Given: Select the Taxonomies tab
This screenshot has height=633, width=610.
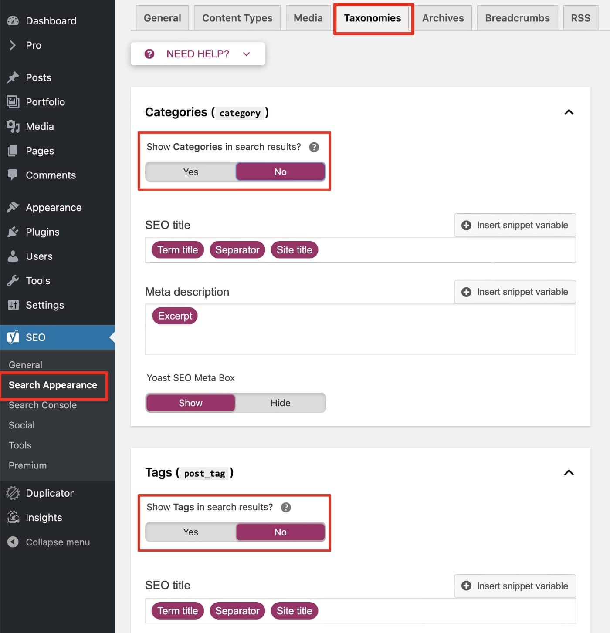Looking at the screenshot, I should pyautogui.click(x=373, y=18).
